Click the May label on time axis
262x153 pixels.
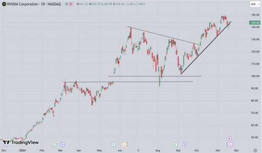click(99, 150)
